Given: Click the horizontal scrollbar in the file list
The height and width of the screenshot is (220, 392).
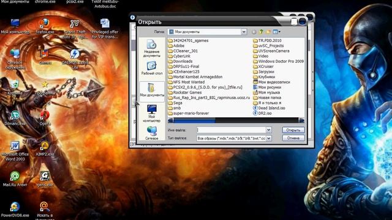Looking at the screenshot, I should coord(236,120).
